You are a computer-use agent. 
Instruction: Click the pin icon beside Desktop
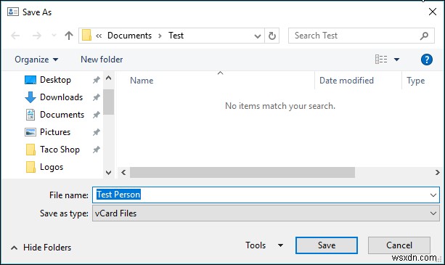[97, 80]
